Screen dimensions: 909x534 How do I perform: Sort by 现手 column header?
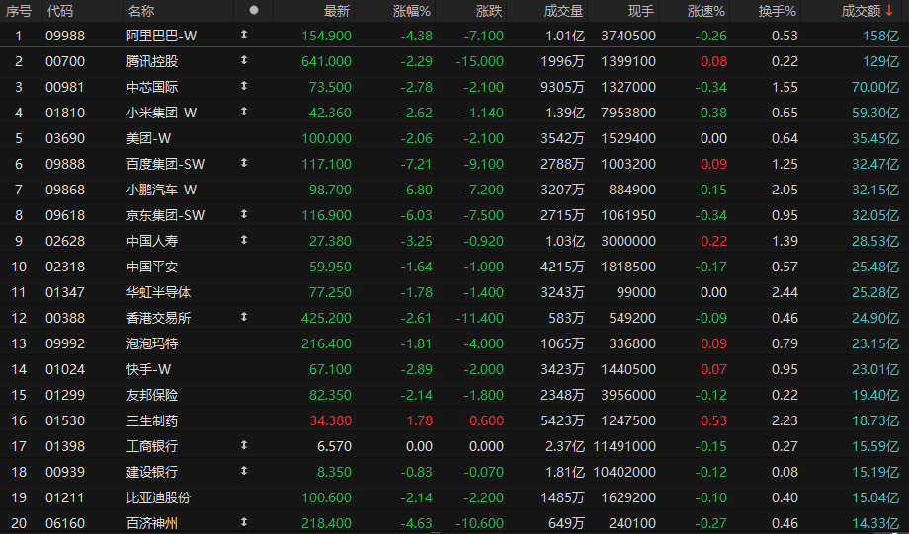(x=641, y=11)
